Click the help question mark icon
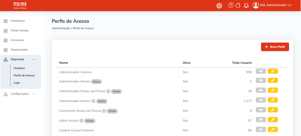The height and width of the screenshot is (136, 301). [231, 5]
